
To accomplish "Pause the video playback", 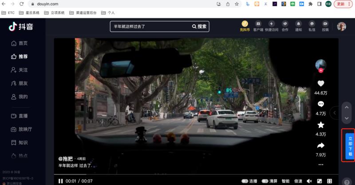I will coord(60,181).
